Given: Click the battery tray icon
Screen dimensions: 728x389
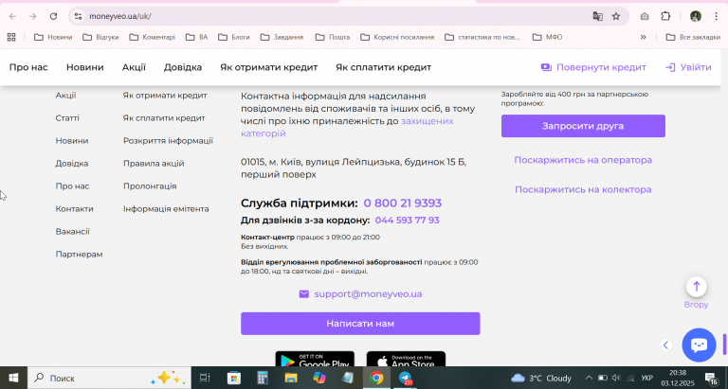Looking at the screenshot, I should coord(602,378).
